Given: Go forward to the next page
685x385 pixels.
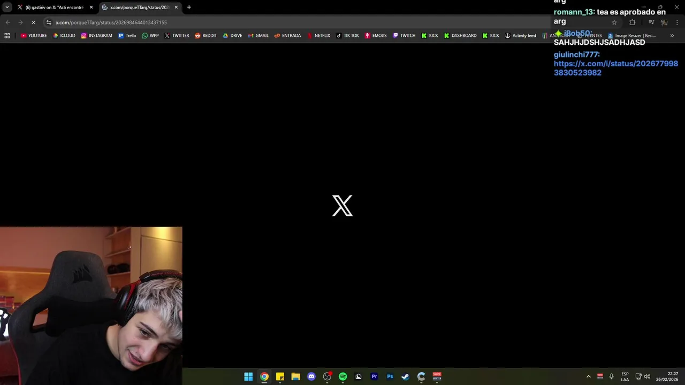Looking at the screenshot, I should point(20,22).
